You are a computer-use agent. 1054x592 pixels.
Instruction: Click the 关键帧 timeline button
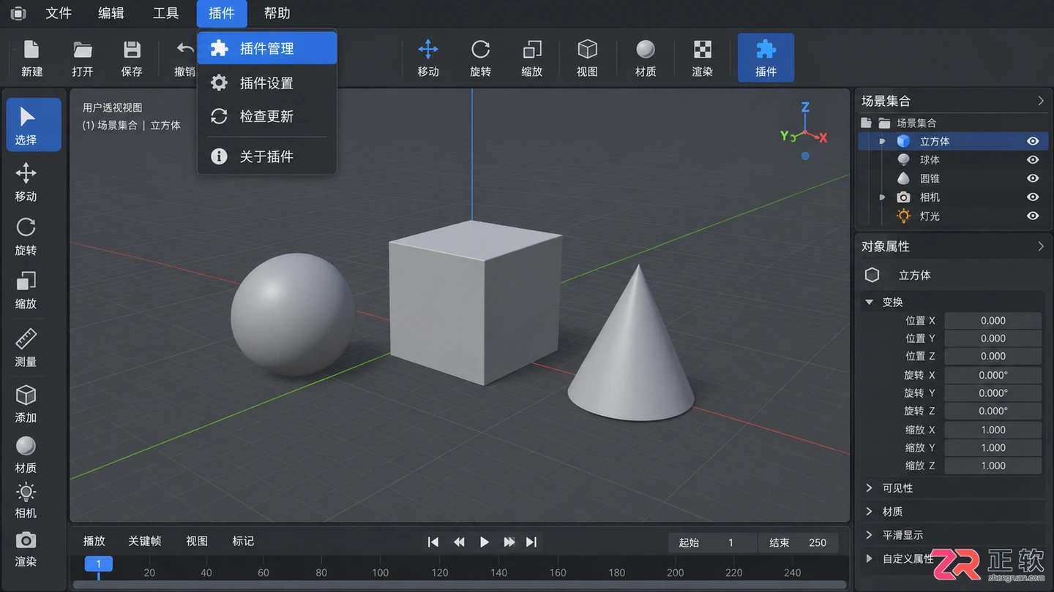click(144, 541)
